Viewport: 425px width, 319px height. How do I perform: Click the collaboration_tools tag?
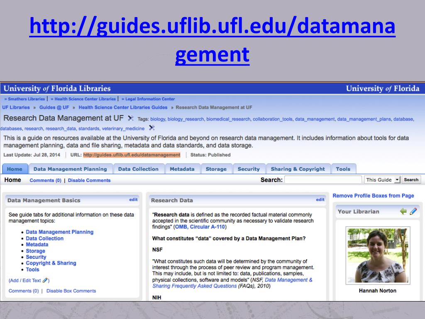tap(273, 119)
